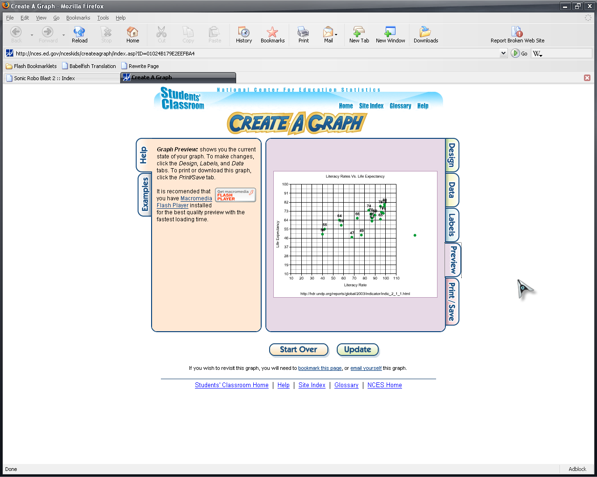The width and height of the screenshot is (597, 477).
Task: Follow the 'bookmark this page' link
Action: [319, 368]
